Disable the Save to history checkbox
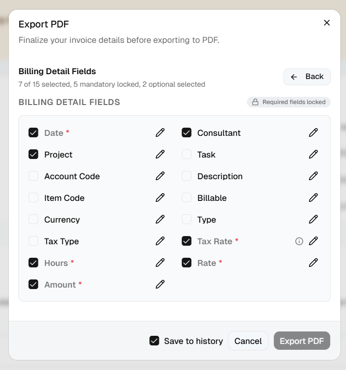Viewport: 346px width, 370px height. (154, 341)
